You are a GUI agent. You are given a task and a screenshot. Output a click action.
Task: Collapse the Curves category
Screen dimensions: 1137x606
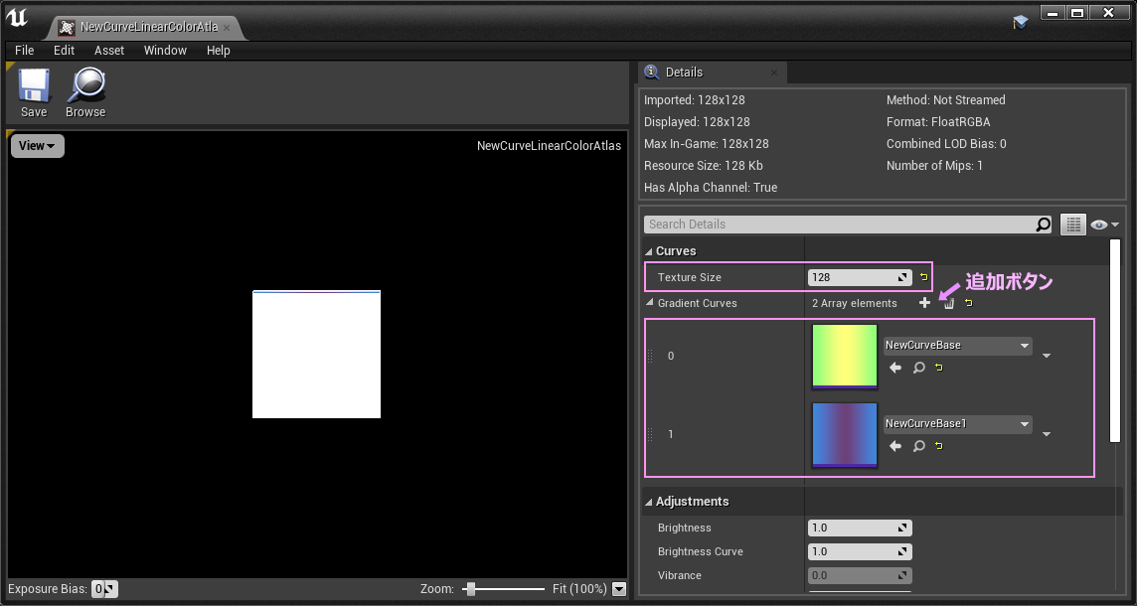point(649,250)
